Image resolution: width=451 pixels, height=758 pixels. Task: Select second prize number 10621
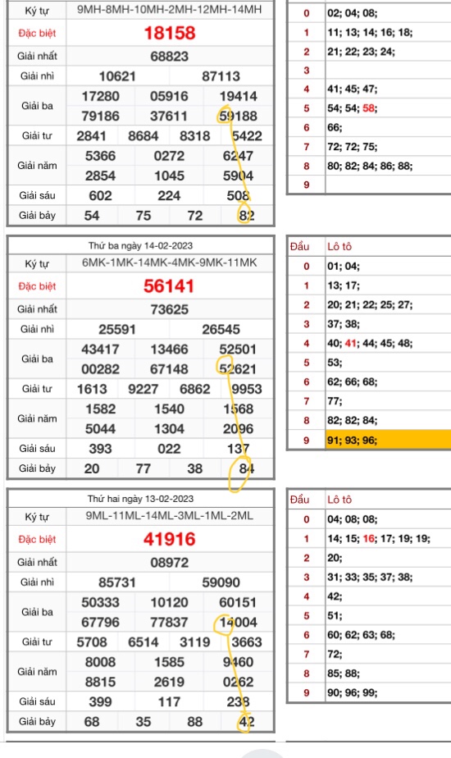point(117,76)
